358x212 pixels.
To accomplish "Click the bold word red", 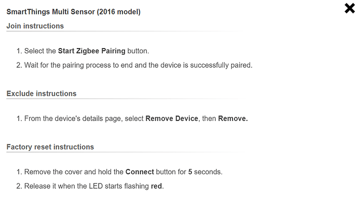I will tap(157, 186).
